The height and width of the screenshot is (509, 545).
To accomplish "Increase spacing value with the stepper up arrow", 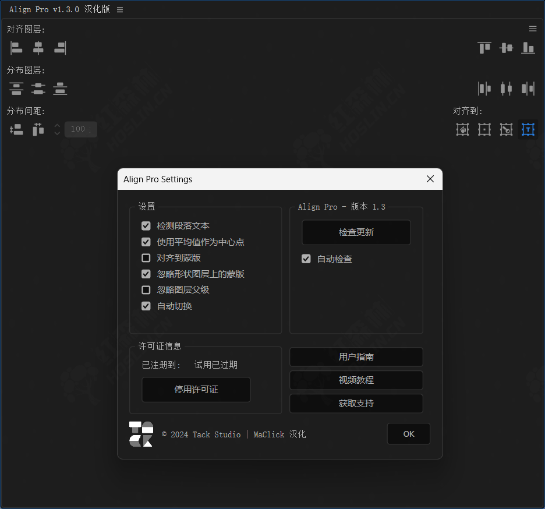I will [56, 126].
